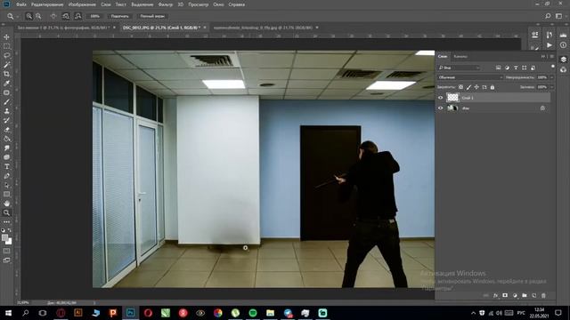Click the foreground color swatch
The image size is (570, 320).
click(x=4, y=237)
